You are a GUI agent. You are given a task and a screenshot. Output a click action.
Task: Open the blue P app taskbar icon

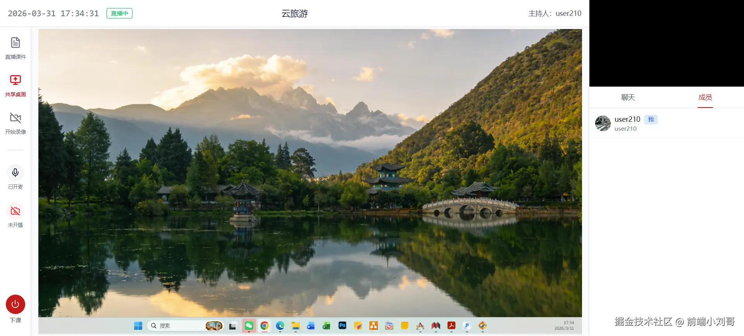click(x=467, y=326)
